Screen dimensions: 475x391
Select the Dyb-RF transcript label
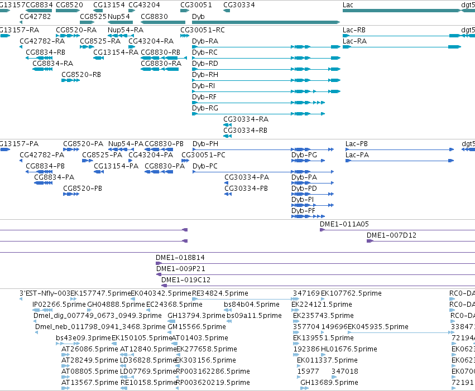pyautogui.click(x=204, y=97)
